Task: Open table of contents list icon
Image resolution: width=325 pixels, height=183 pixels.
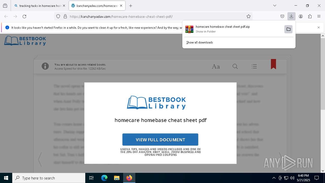Action: pyautogui.click(x=254, y=67)
